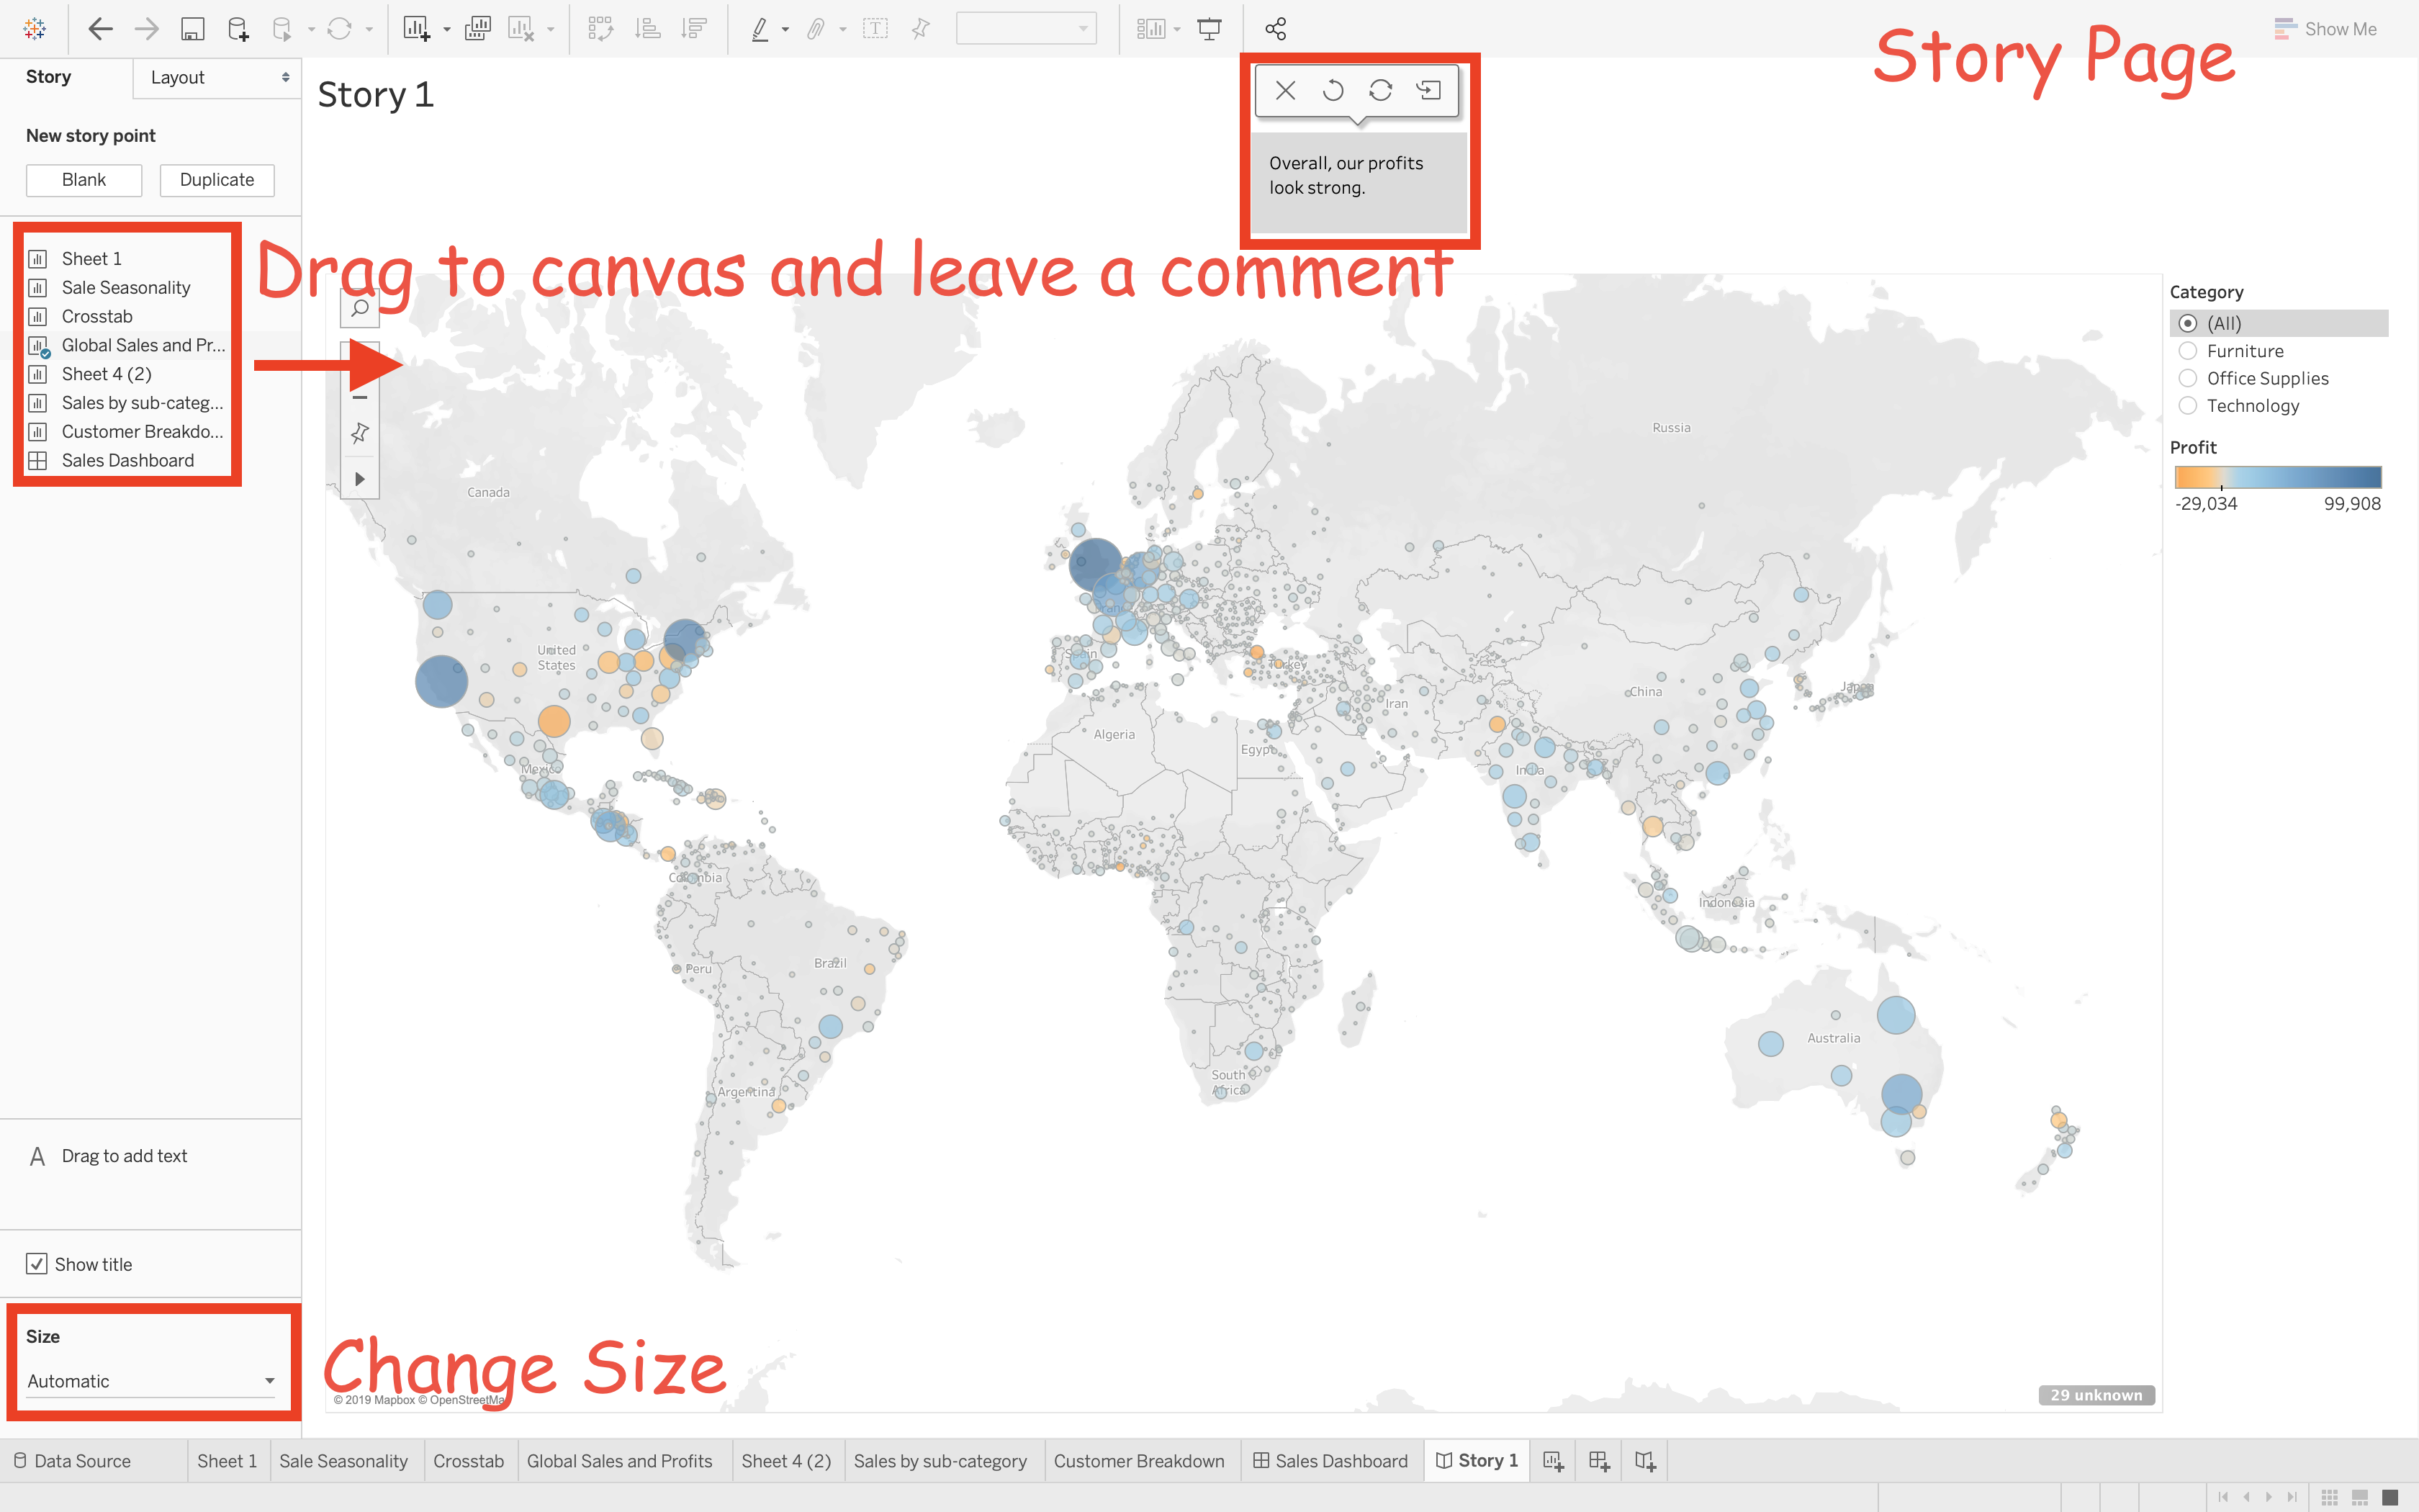Click the map search magnifier icon

pos(360,308)
